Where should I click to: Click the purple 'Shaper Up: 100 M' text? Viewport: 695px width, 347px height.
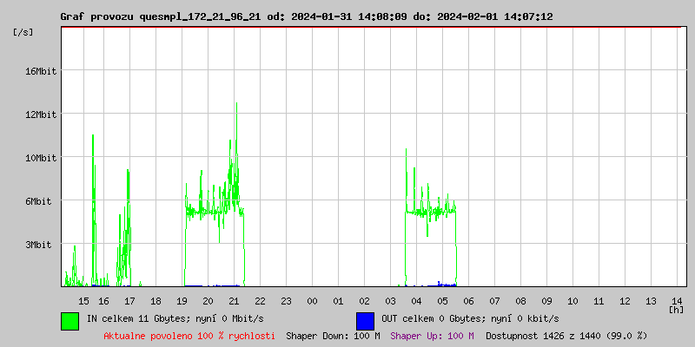coord(432,336)
